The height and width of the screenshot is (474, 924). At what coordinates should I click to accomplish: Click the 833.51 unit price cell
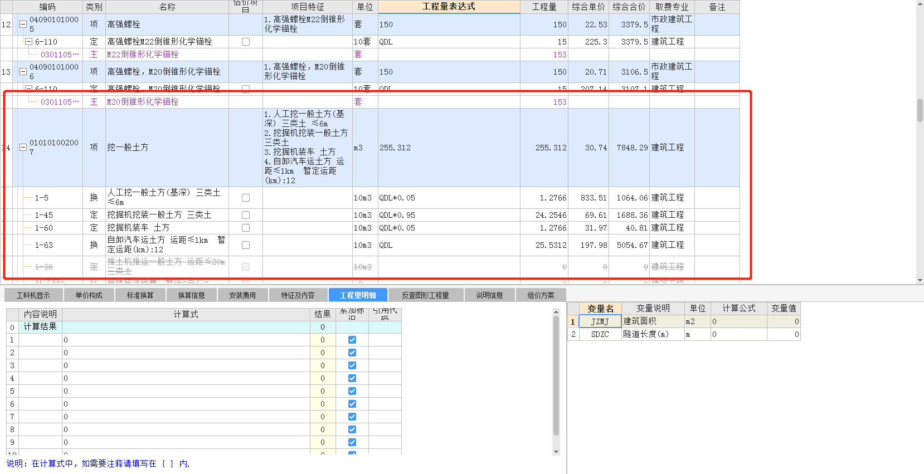point(589,198)
